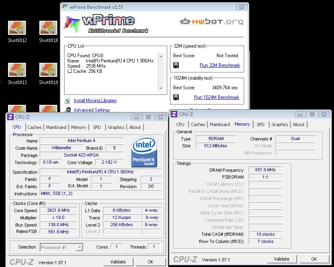Click CPU List scrollbar up arrow
The width and height of the screenshot is (334, 267).
pos(161,56)
